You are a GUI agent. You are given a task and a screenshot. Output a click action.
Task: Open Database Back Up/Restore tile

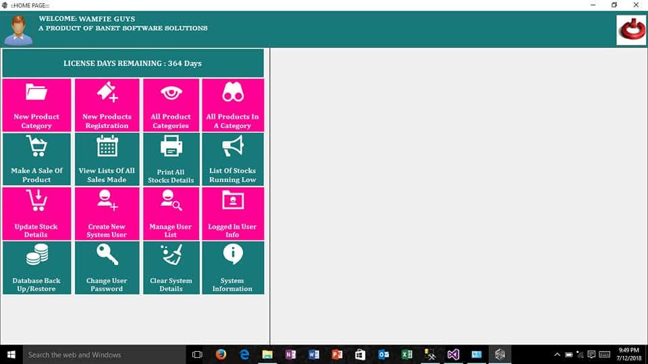(36, 268)
